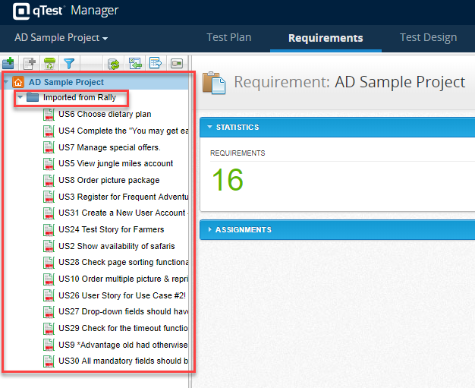Image resolution: width=475 pixels, height=388 pixels.
Task: Expand the Assignments panel
Action: pyautogui.click(x=209, y=229)
